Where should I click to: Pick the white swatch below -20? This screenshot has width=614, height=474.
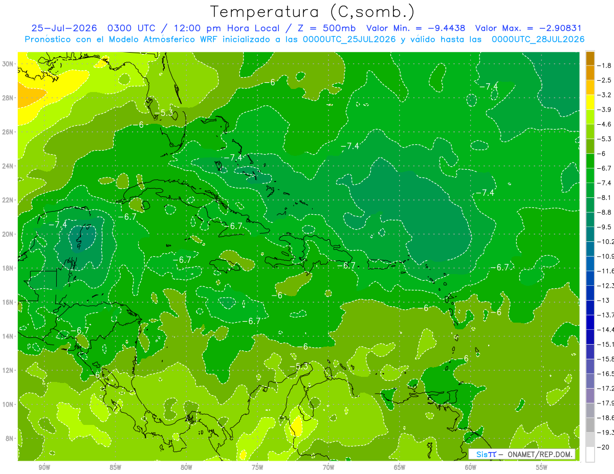pos(590,454)
